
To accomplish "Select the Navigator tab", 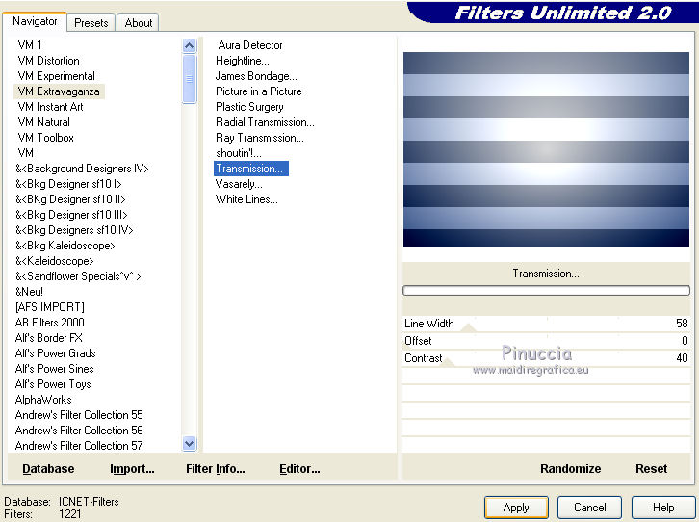I will coord(35,21).
